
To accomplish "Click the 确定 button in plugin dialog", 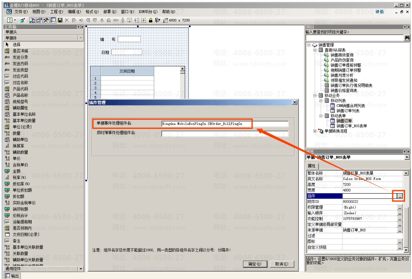I will (254, 264).
